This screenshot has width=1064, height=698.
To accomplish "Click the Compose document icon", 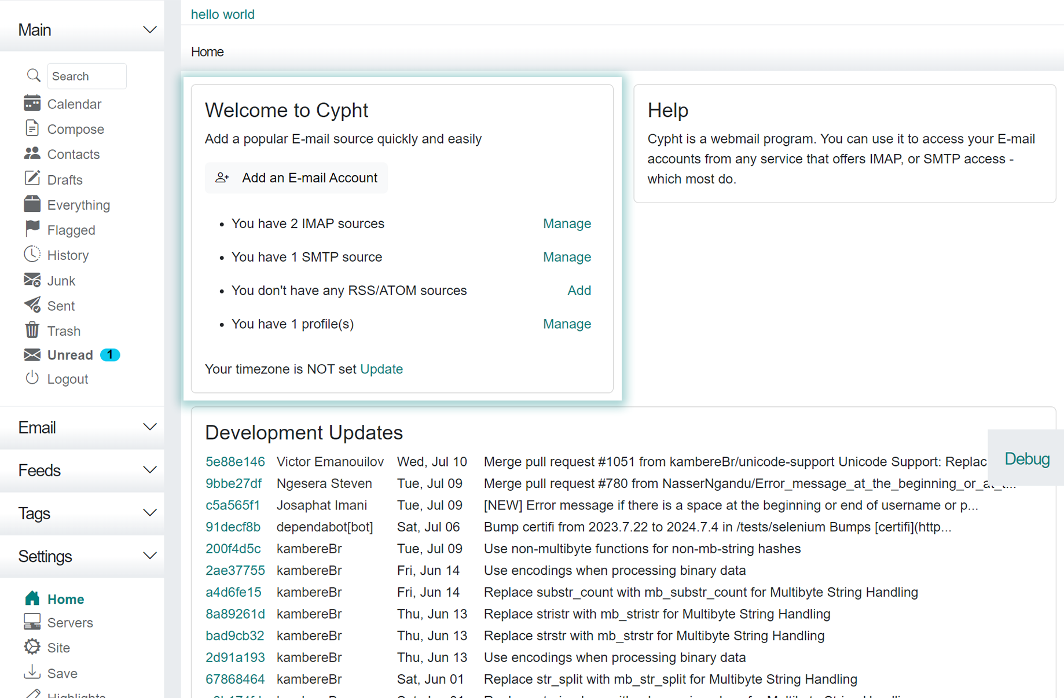I will pyautogui.click(x=32, y=128).
